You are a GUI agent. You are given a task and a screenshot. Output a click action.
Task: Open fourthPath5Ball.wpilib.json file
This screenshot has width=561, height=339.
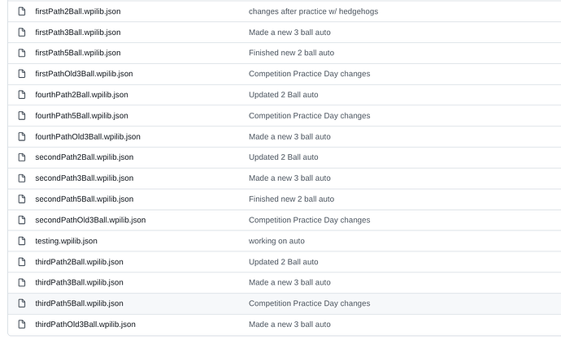coord(81,116)
